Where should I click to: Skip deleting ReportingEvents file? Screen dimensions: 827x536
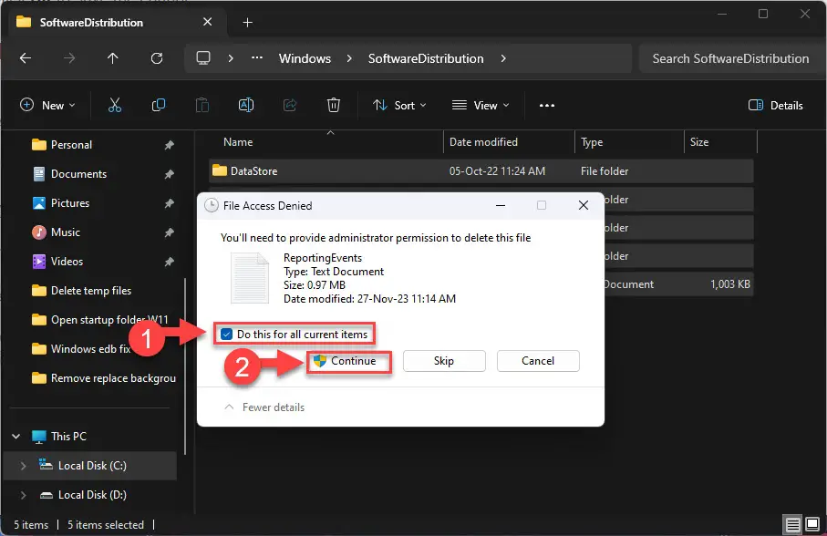(x=444, y=361)
